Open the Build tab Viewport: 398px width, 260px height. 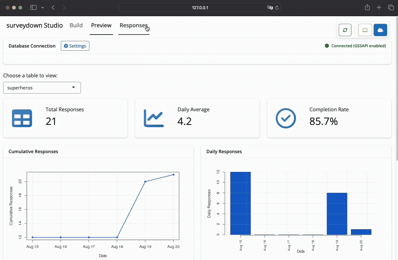pos(76,25)
